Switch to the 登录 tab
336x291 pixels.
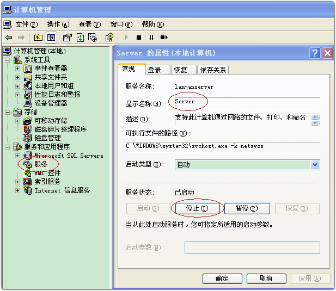pyautogui.click(x=157, y=70)
